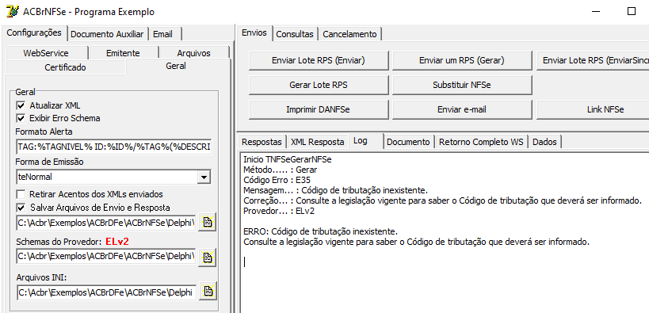Open the Email tab
The image size is (649, 313).
click(164, 34)
